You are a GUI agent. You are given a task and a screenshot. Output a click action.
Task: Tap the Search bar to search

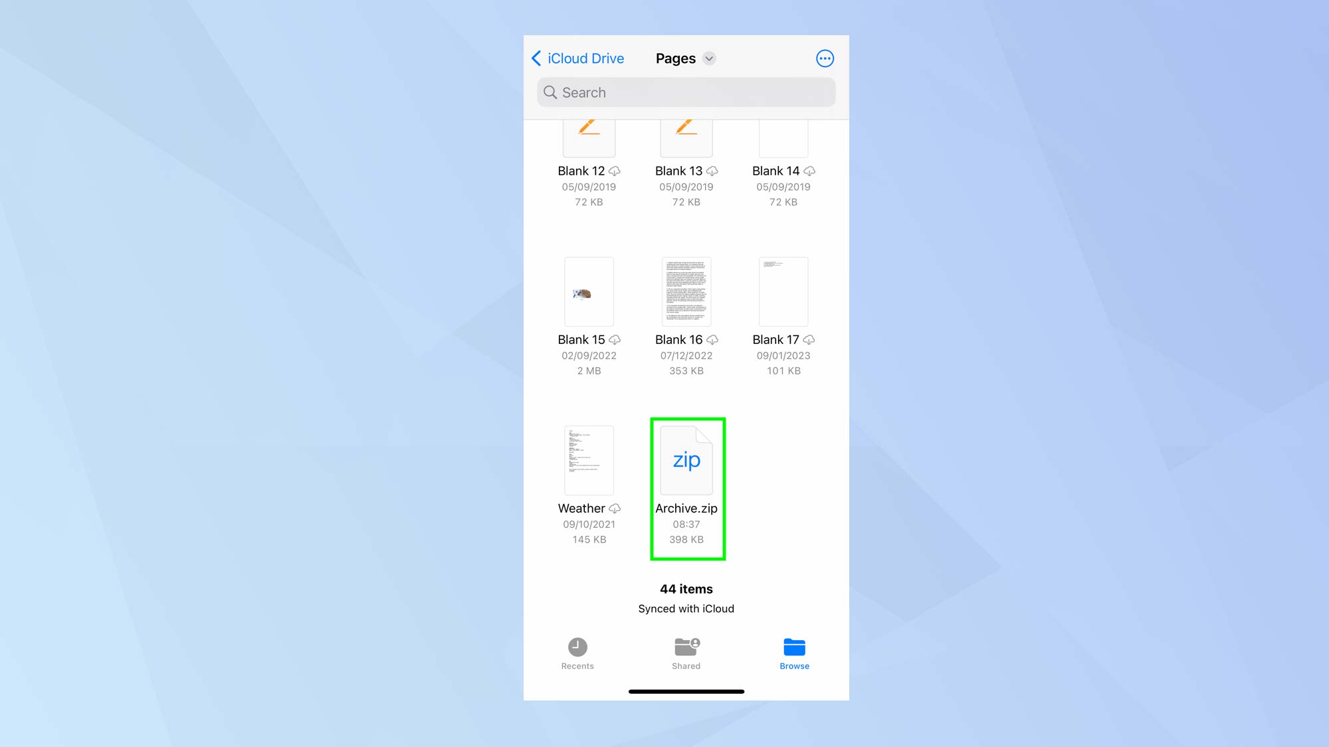(686, 91)
